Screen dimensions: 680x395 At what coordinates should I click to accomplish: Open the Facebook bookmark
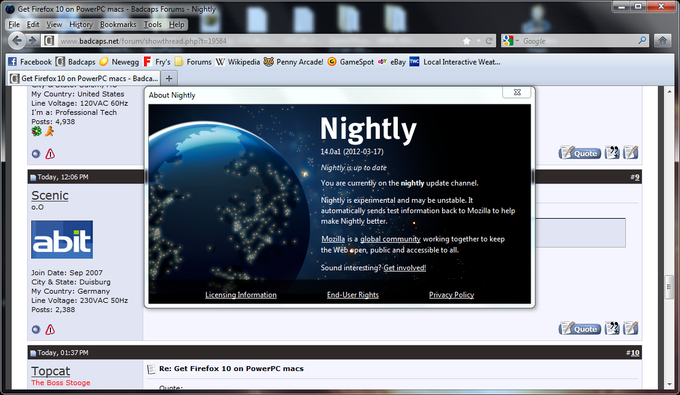tap(30, 61)
